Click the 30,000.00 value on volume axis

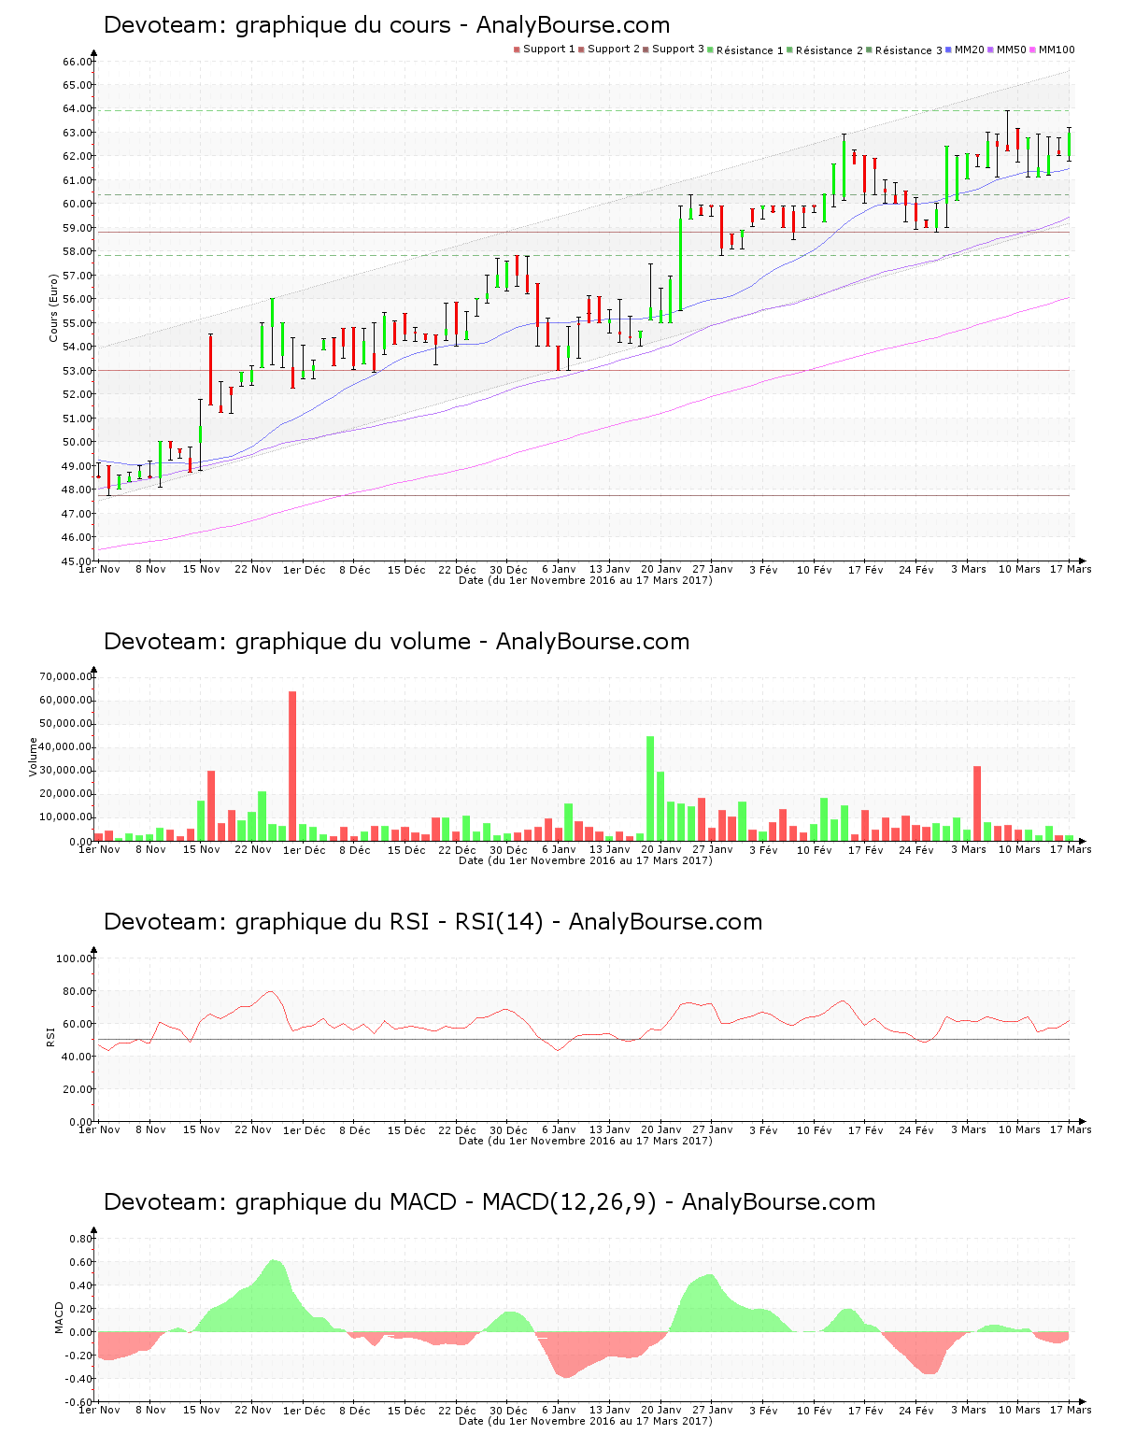[x=66, y=771]
